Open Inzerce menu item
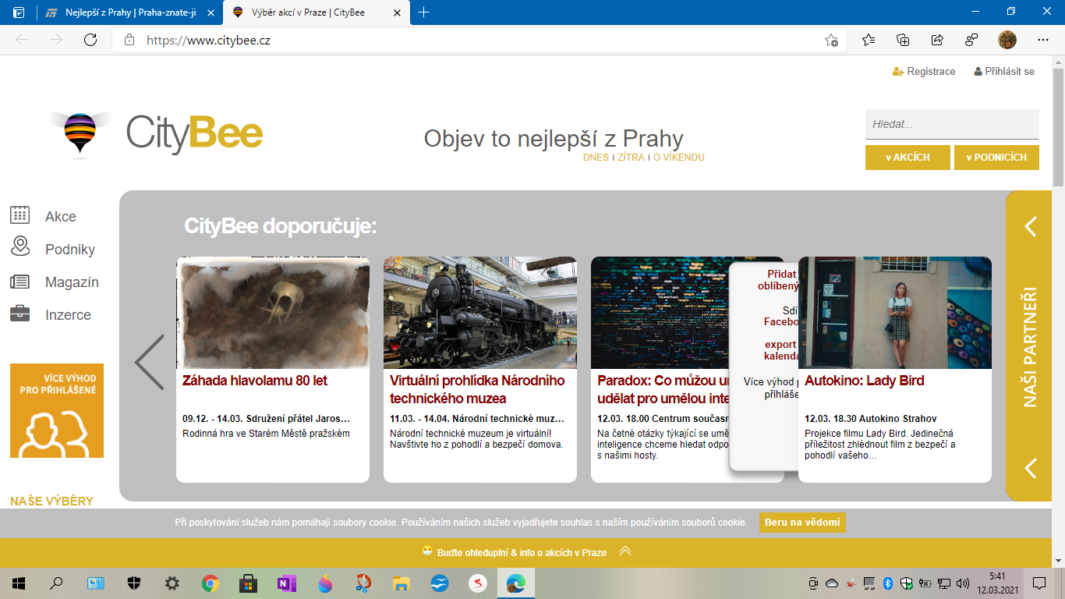The image size is (1065, 599). 68,315
